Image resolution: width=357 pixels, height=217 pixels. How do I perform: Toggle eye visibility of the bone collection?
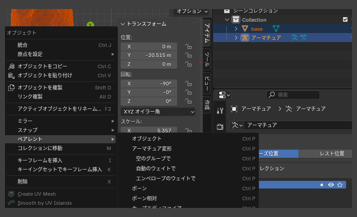[331, 184]
